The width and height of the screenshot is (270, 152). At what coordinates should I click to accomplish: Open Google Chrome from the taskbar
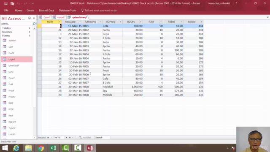click(41, 148)
